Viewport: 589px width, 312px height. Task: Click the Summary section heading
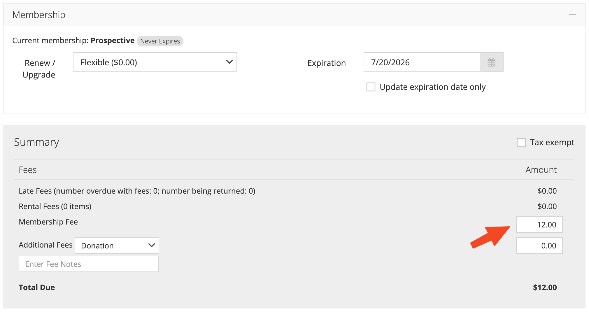click(x=36, y=142)
